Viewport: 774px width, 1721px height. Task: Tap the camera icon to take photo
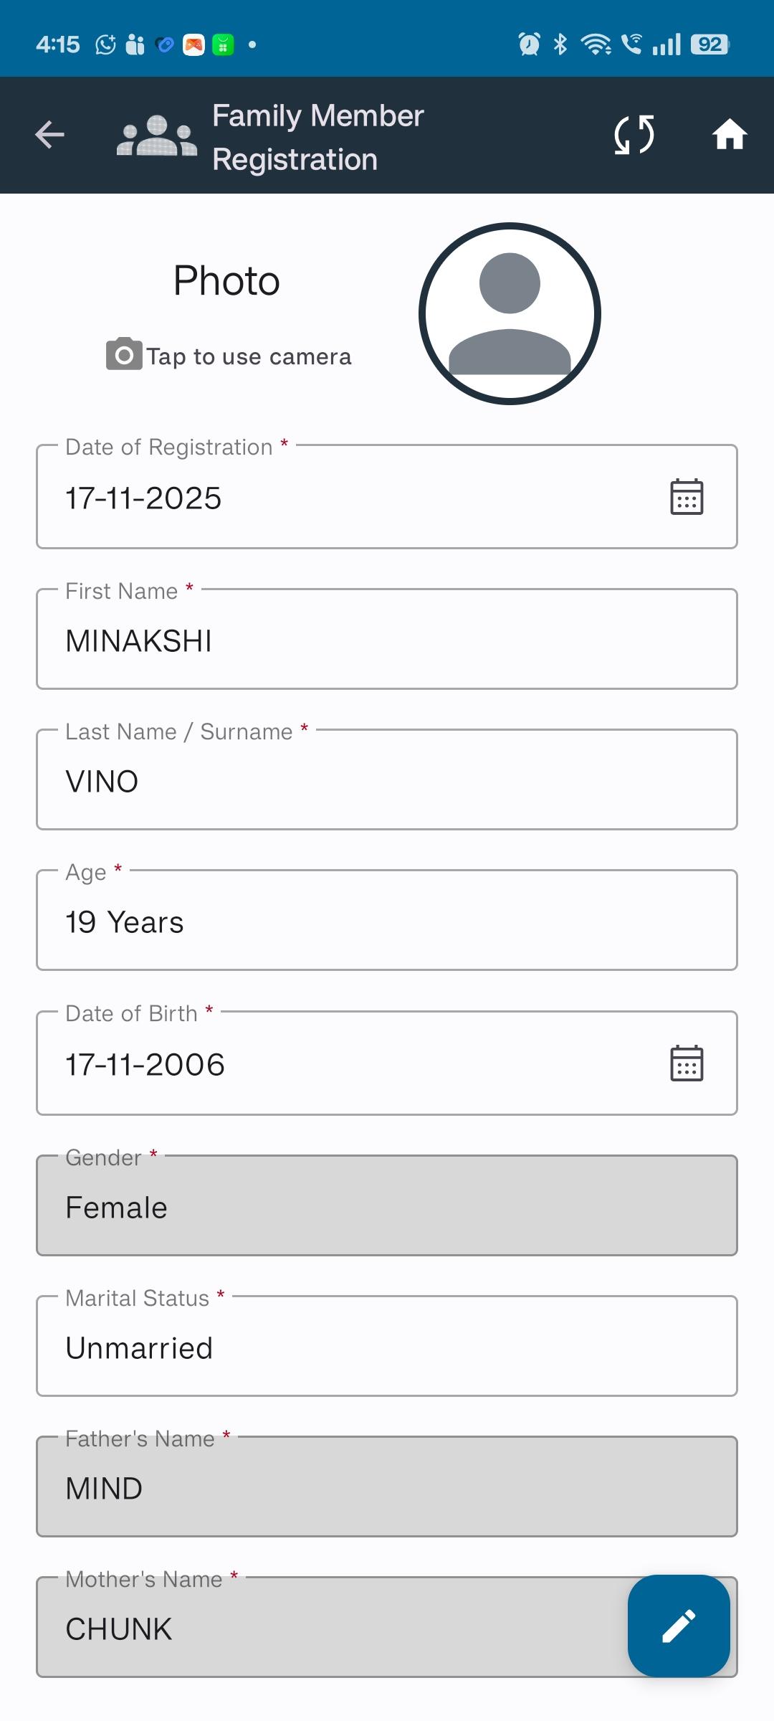[x=124, y=354]
